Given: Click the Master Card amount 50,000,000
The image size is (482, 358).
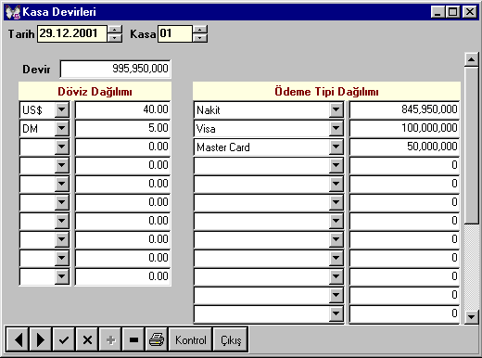Looking at the screenshot, I should (404, 147).
